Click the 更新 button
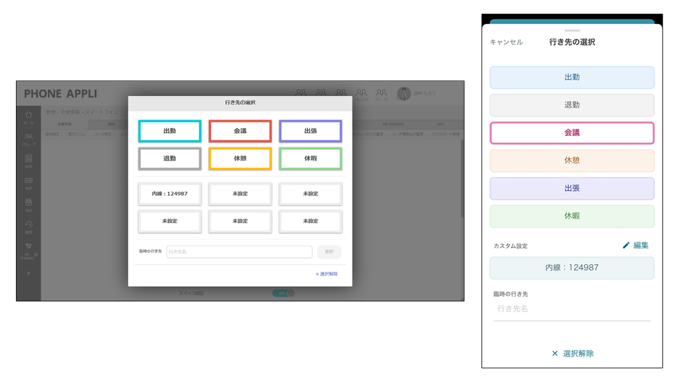This screenshot has width=681, height=382. click(x=329, y=252)
